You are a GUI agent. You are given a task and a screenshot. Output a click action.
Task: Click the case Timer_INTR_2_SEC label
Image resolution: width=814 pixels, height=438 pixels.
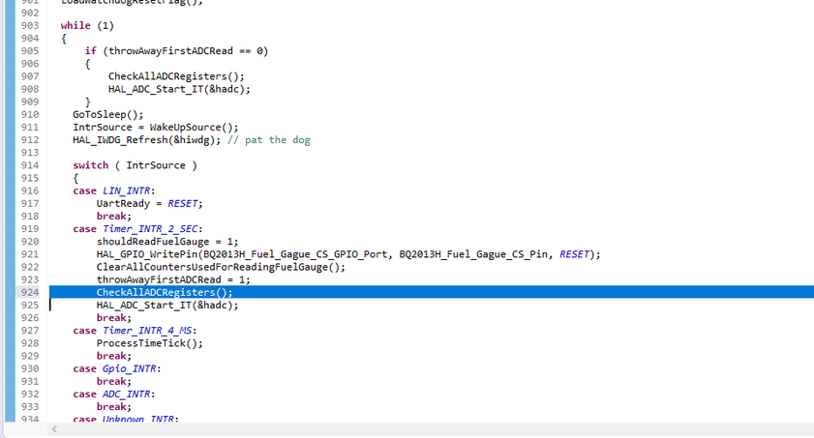click(x=135, y=228)
